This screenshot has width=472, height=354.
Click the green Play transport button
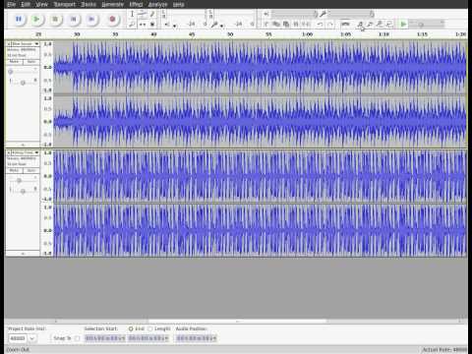click(x=36, y=20)
